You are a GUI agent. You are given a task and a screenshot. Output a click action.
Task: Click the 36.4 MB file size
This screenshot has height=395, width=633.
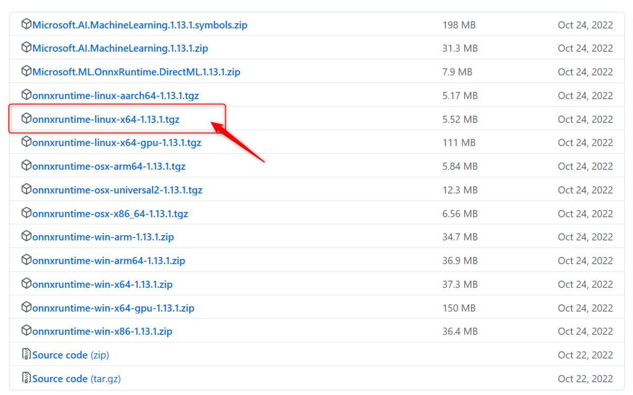[x=460, y=332]
